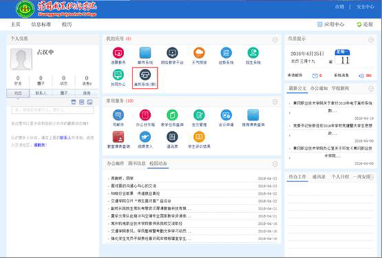Open the 离校系统(新) app icon
Image resolution: width=382 pixels, height=258 pixels.
145,75
